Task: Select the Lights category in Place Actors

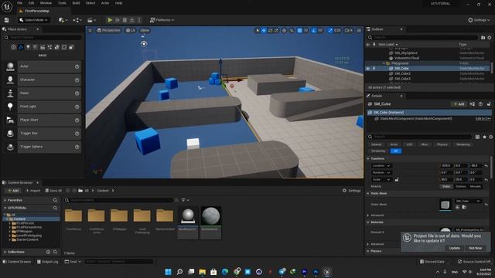Action: (x=28, y=47)
